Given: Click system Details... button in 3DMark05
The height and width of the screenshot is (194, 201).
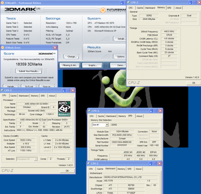Looking at the screenshot, I should pyautogui.click(x=120, y=39).
